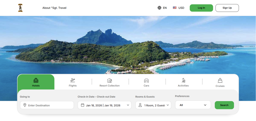This screenshot has width=256, height=121.
Task: Open the Rooms & Guests dropdown
Action: coord(168,105)
